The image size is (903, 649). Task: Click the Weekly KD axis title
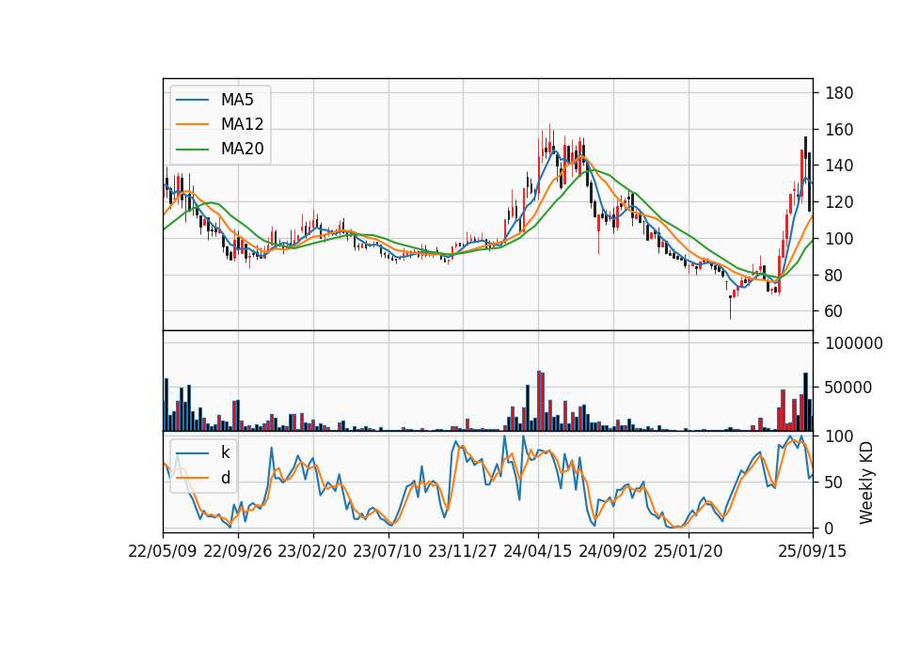point(866,483)
